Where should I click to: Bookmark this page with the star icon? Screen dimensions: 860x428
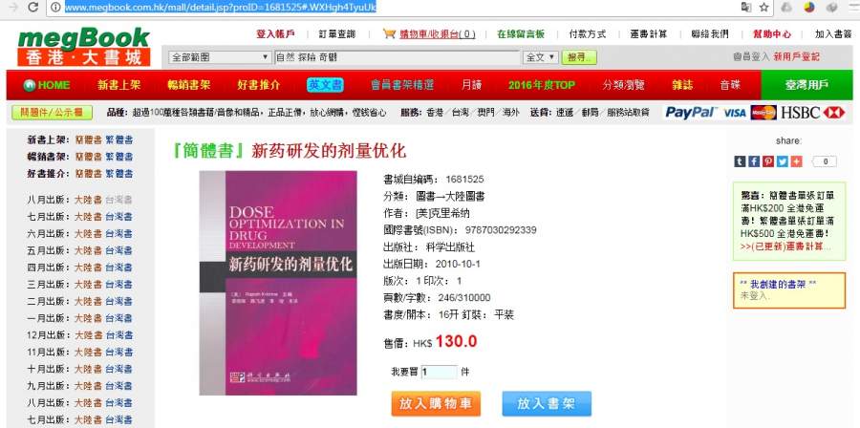[x=764, y=7]
